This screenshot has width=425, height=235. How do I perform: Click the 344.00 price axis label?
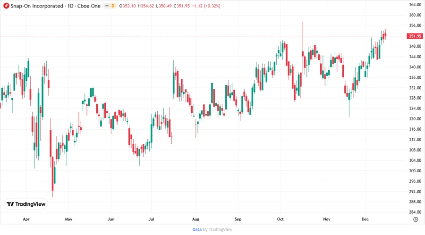tap(415, 57)
